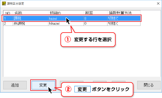The width and height of the screenshot is (162, 98).
Task: Click the 税率 column header
Action: [x=96, y=13]
